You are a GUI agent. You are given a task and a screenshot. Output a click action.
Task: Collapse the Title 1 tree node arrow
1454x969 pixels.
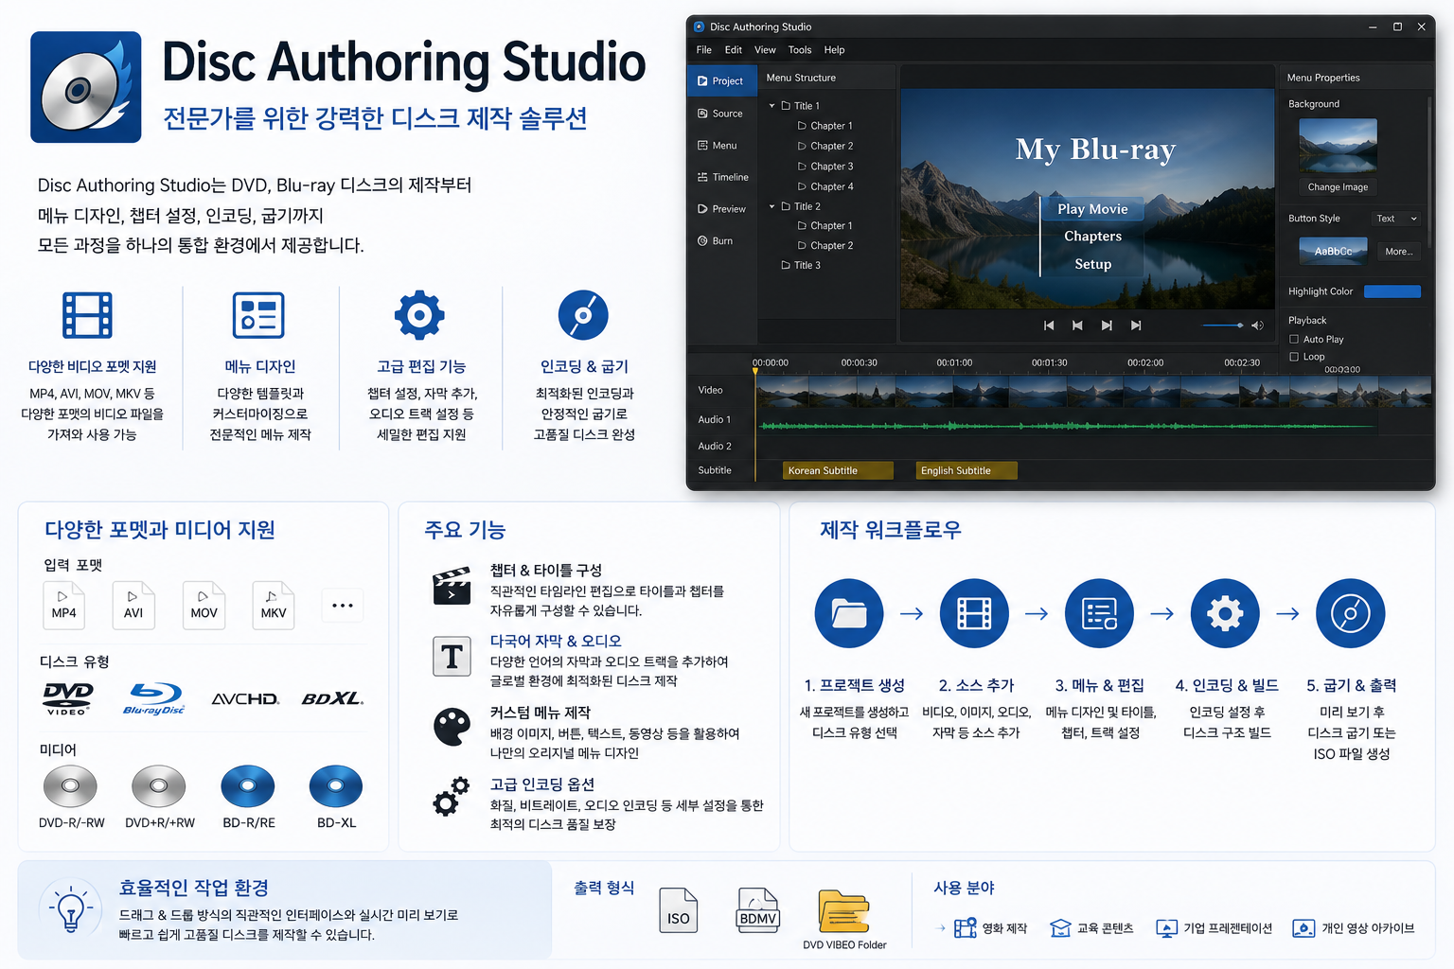tap(772, 106)
